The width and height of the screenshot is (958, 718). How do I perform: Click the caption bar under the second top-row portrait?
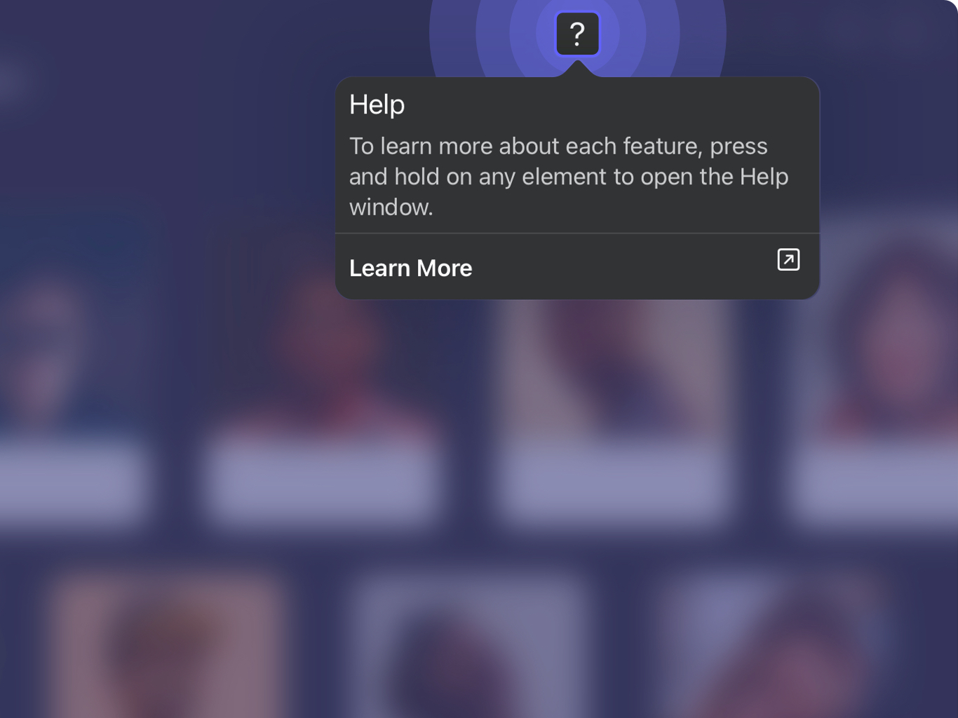click(x=323, y=484)
